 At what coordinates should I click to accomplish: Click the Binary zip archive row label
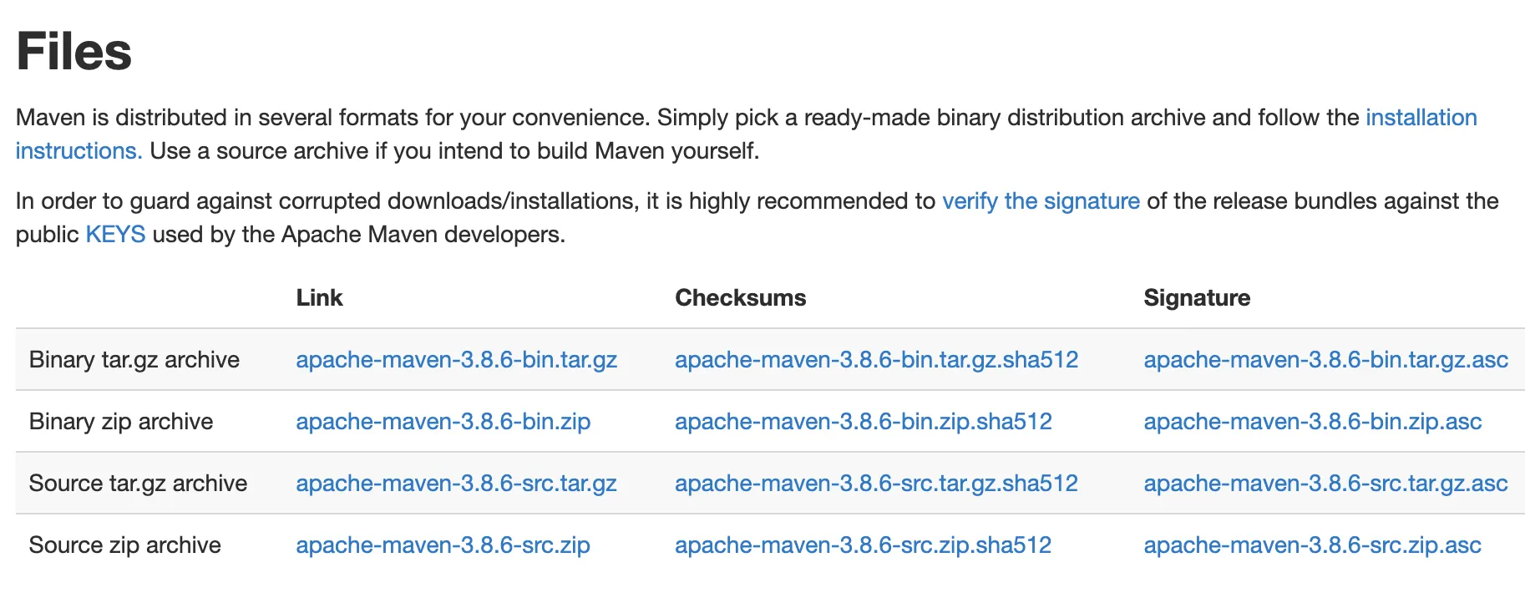(x=121, y=422)
